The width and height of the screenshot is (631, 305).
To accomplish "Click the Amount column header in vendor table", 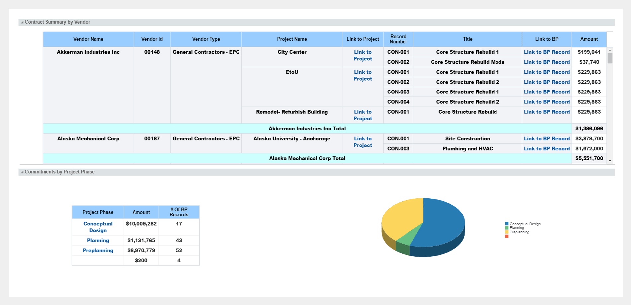I will click(588, 39).
